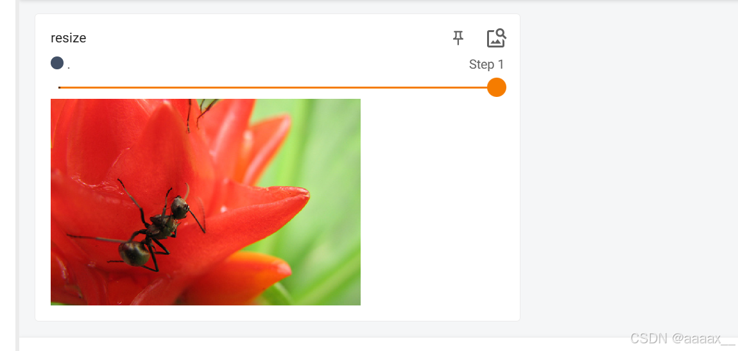Viewport: 738px width, 351px height.
Task: Open the ant on flower image
Action: coord(206,202)
